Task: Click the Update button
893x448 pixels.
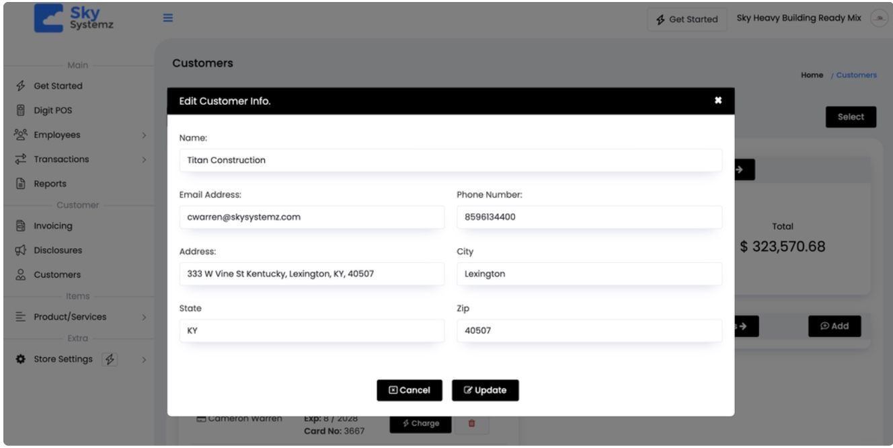Action: pos(486,390)
